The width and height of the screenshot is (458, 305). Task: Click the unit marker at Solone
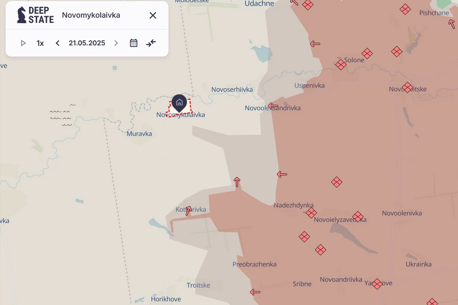341,65
